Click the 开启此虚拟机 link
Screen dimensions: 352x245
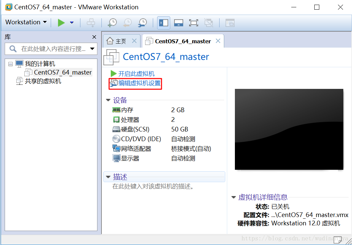(x=136, y=74)
